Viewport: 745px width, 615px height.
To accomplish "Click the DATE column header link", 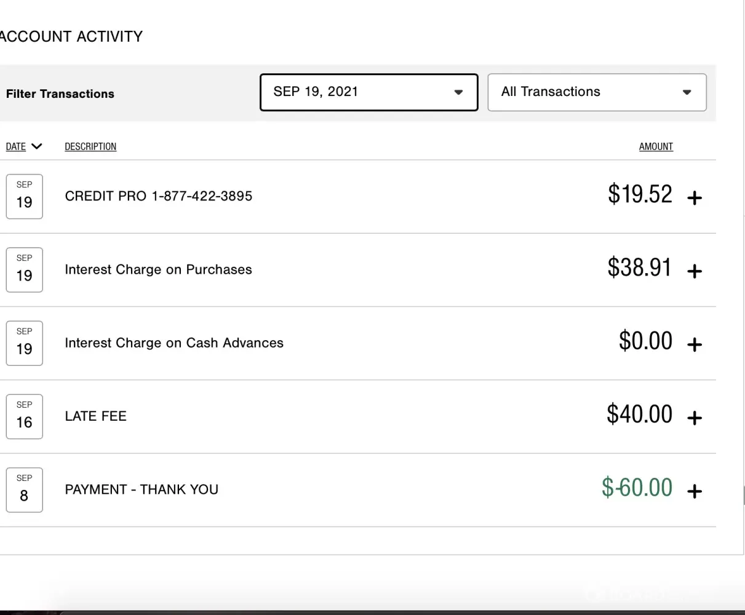I will click(x=16, y=146).
